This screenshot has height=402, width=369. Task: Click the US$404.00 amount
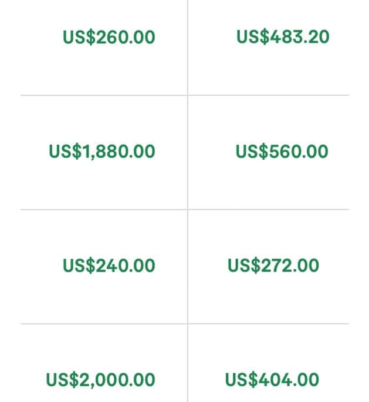272,380
